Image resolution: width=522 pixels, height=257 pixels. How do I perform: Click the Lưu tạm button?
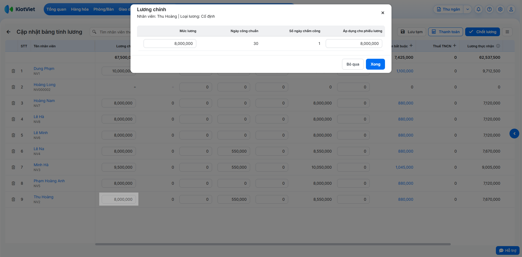coord(412,32)
